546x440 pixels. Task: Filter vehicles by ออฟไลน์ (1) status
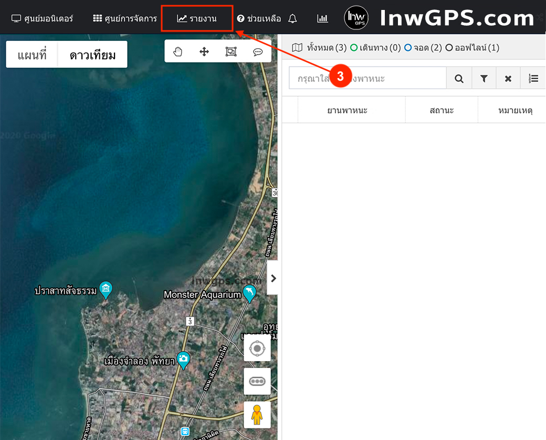(x=472, y=48)
